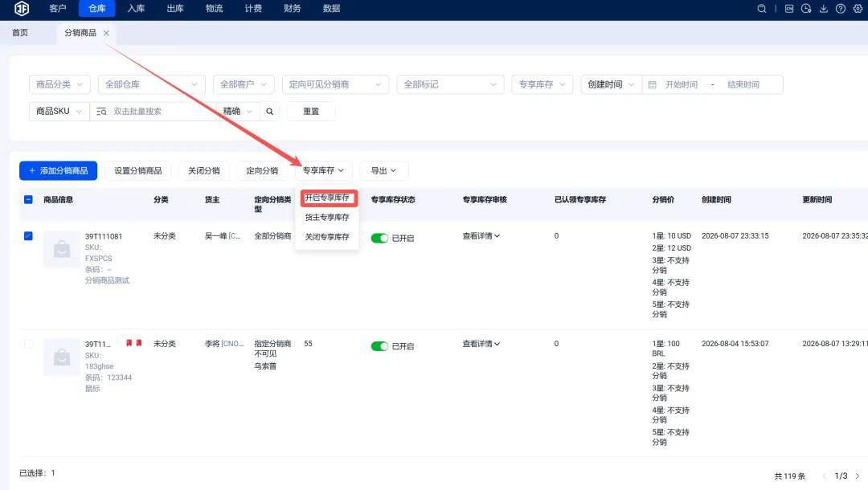Open the settings gear icon in the top bar
This screenshot has height=490, width=868.
click(858, 8)
